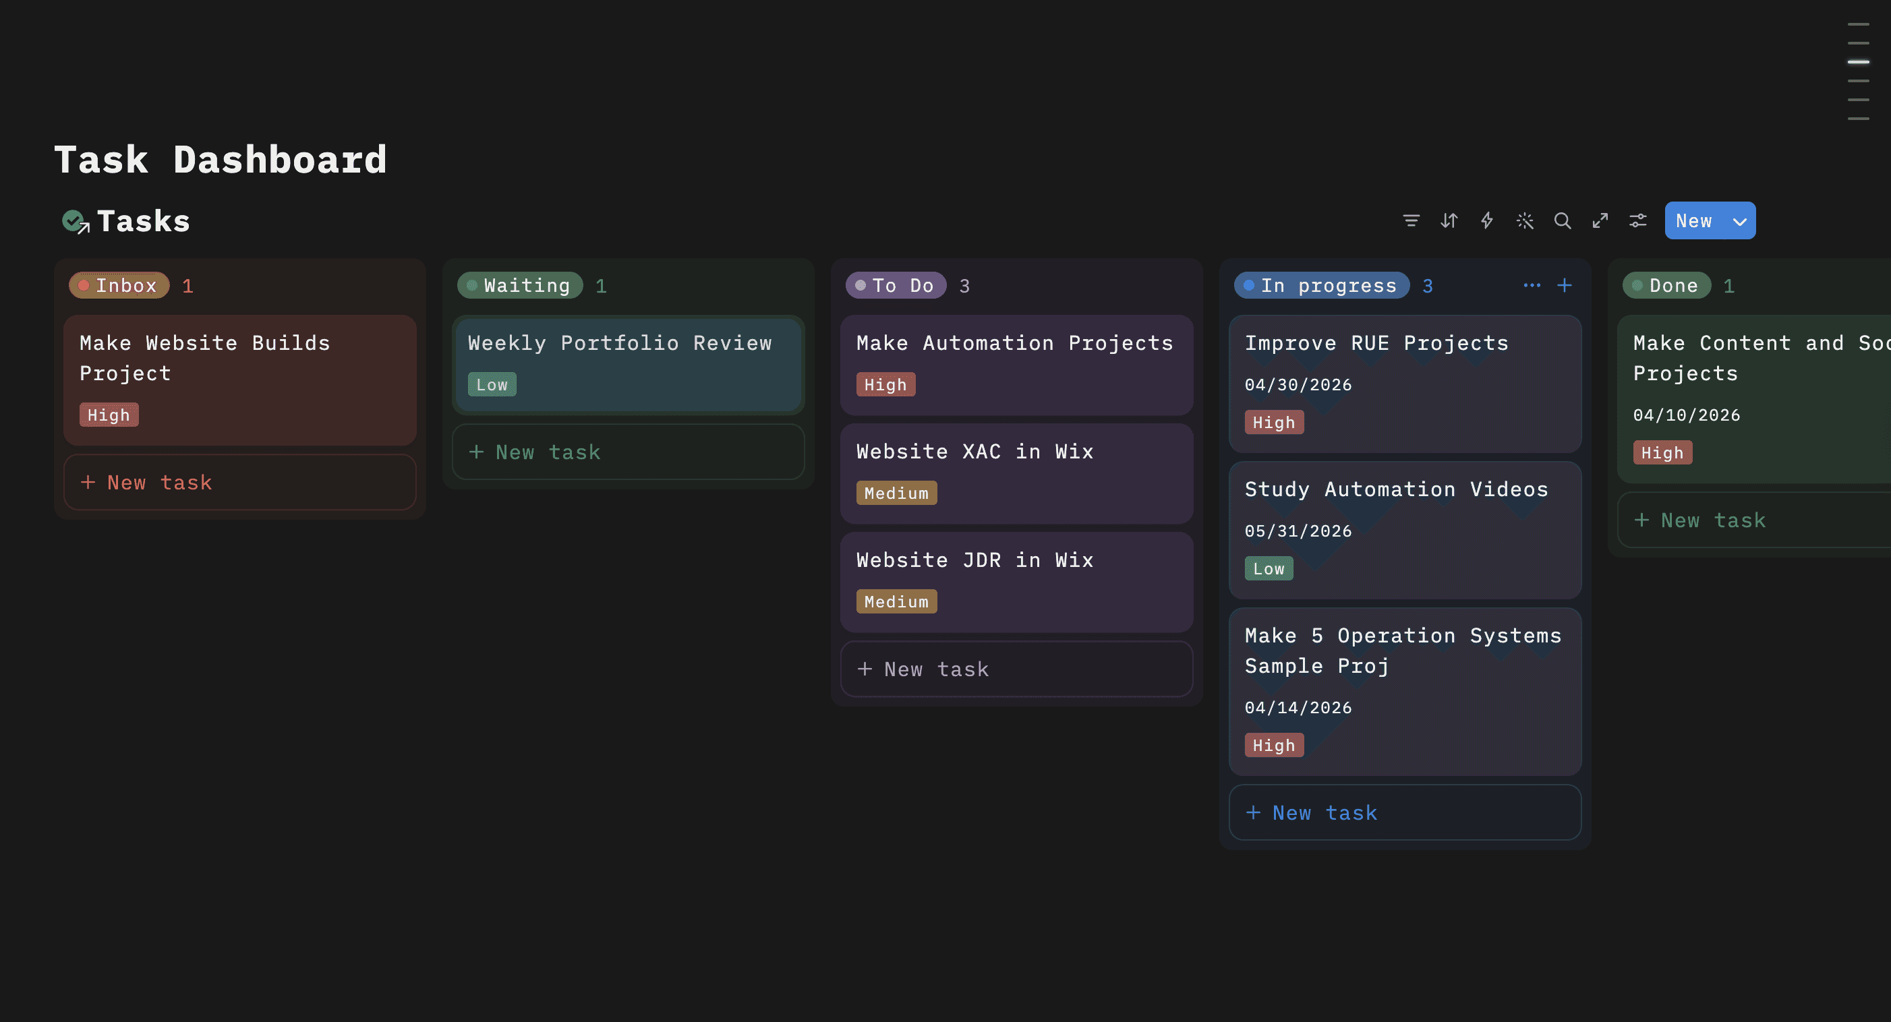Click the sort arrows icon
This screenshot has height=1022, width=1891.
tap(1449, 221)
